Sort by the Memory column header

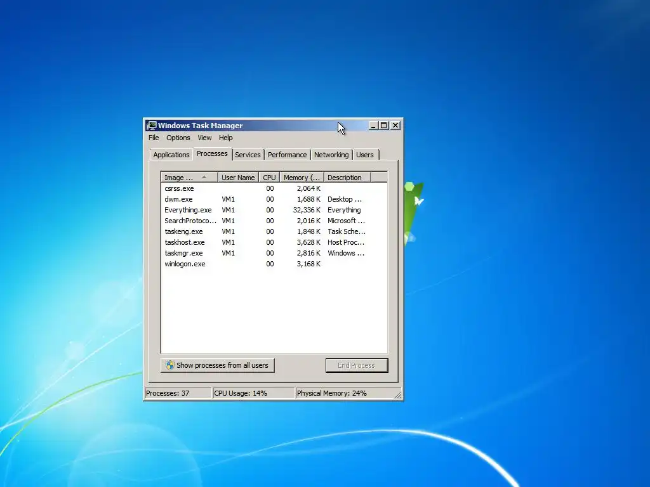click(x=302, y=178)
